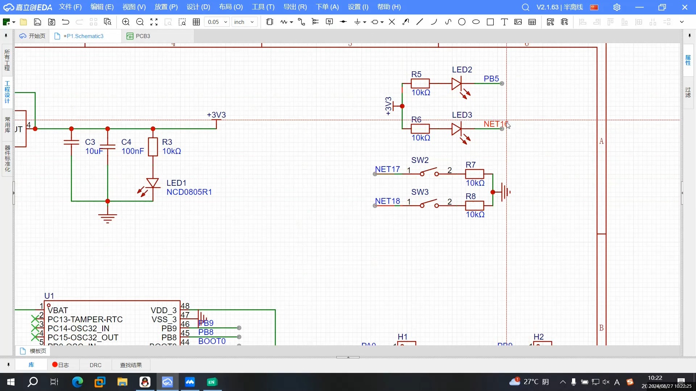
Task: Open a file with the folder icon
Action: point(24,22)
